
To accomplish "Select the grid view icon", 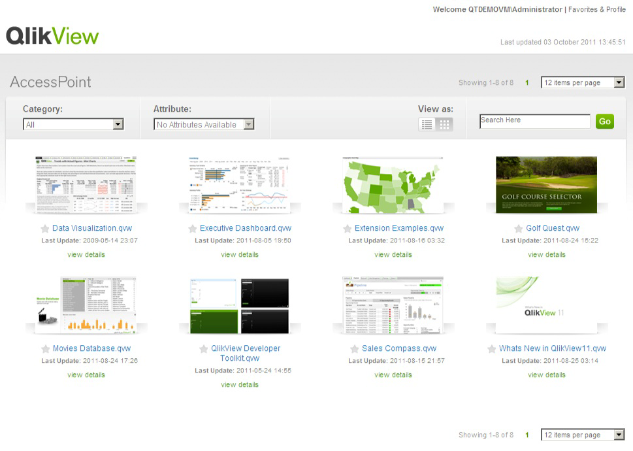I will pos(444,124).
